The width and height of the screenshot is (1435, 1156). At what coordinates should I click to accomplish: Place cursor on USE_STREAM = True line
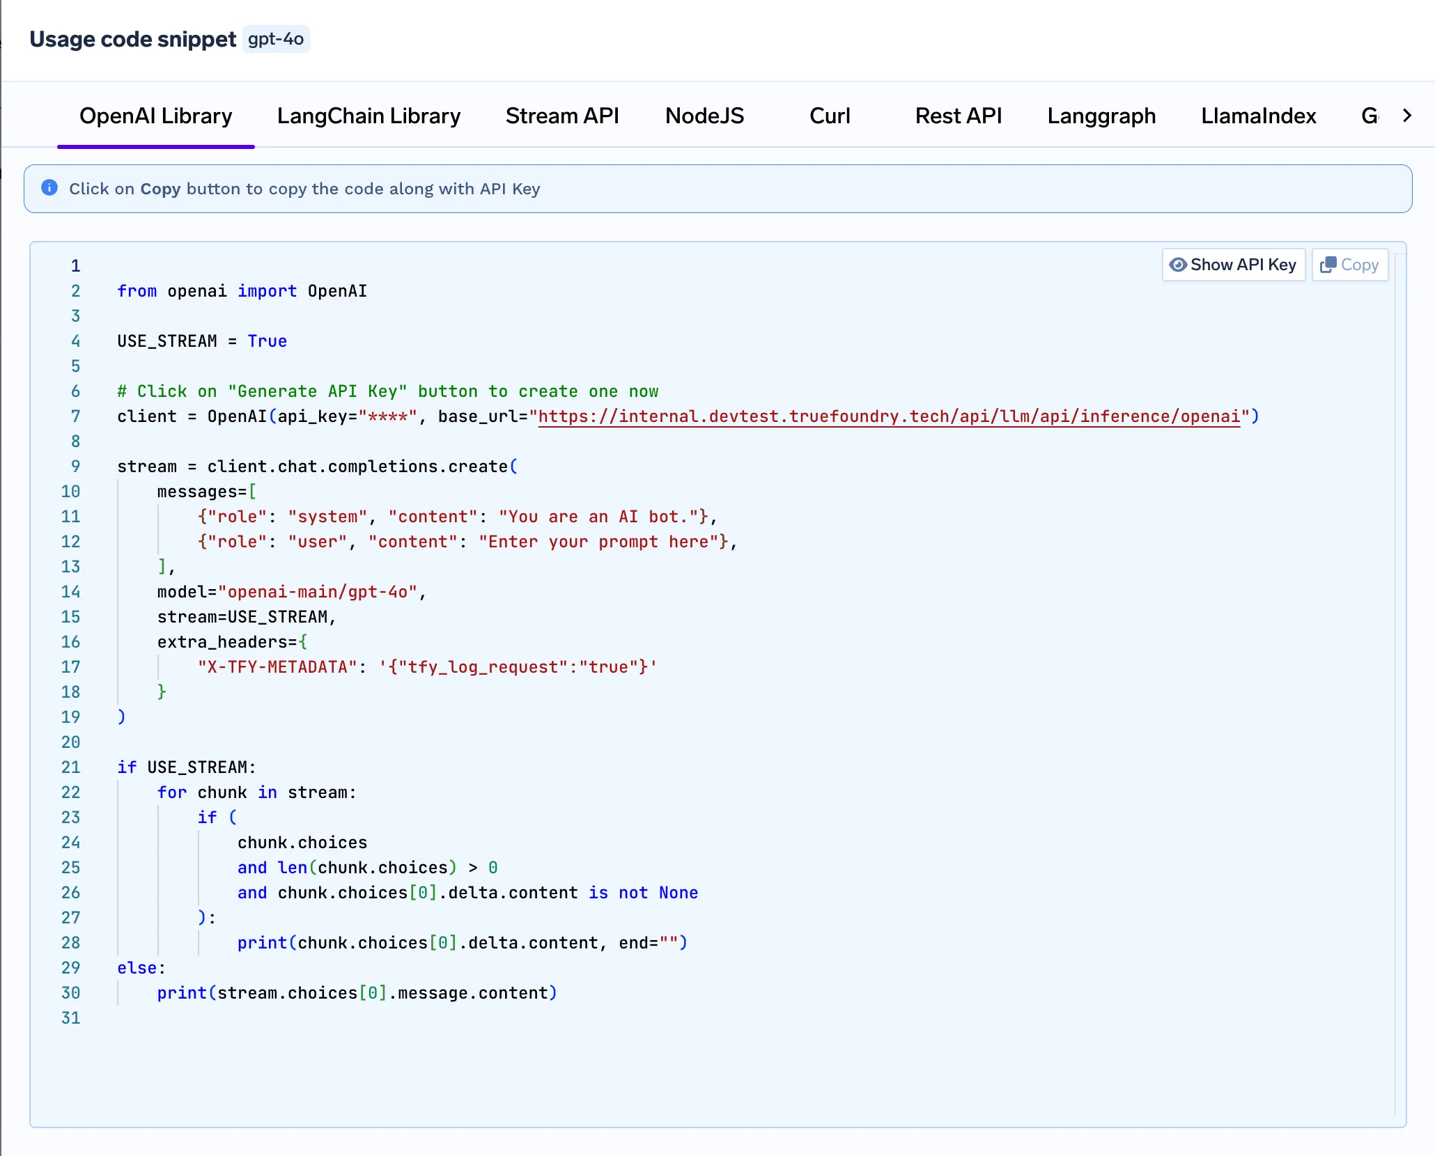pos(202,341)
